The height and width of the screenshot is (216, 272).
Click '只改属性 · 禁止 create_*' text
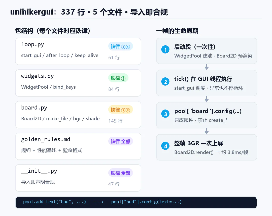coord(201,120)
